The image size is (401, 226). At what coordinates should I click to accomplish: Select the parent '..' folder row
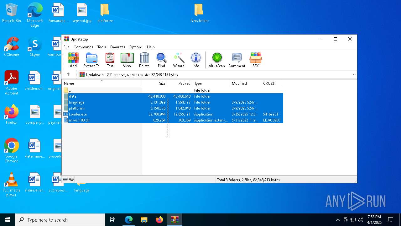tap(173, 90)
